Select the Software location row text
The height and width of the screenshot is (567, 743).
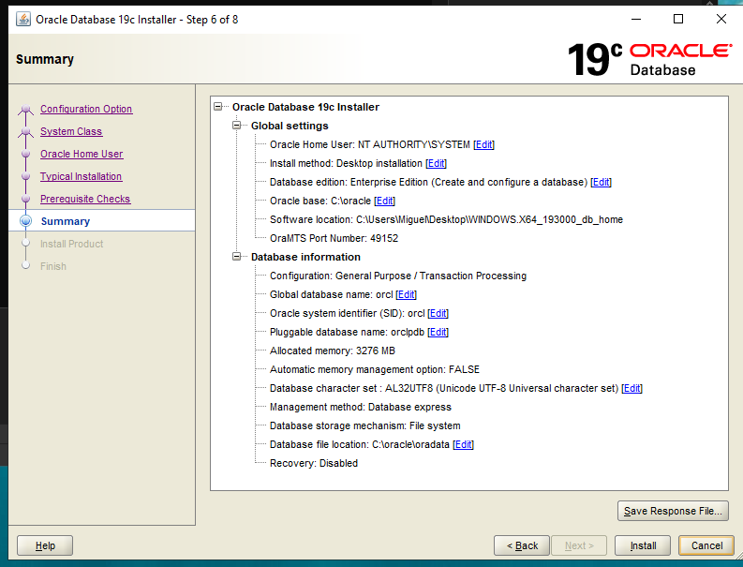click(446, 219)
